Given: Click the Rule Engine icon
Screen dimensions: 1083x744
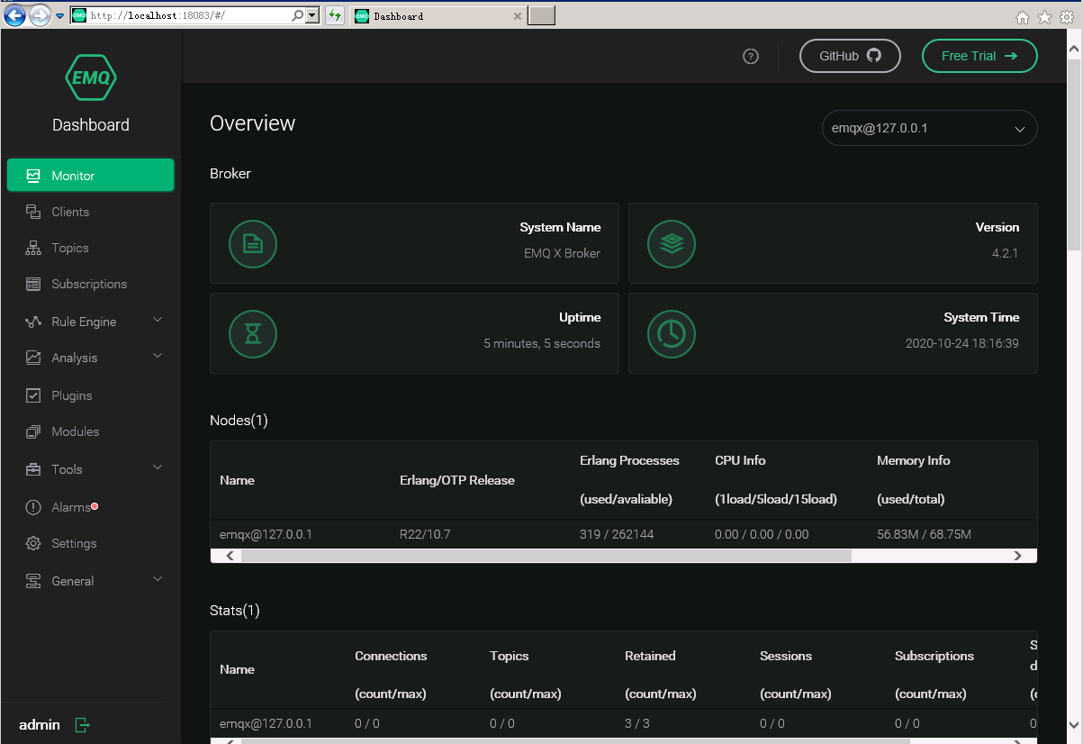Looking at the screenshot, I should 33,322.
